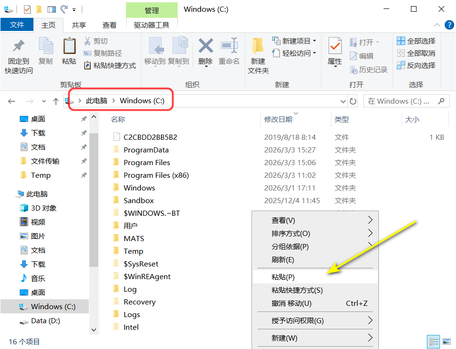Screen dimensions: 456x349
Task: Switch to the Share tab
Action: (79, 25)
